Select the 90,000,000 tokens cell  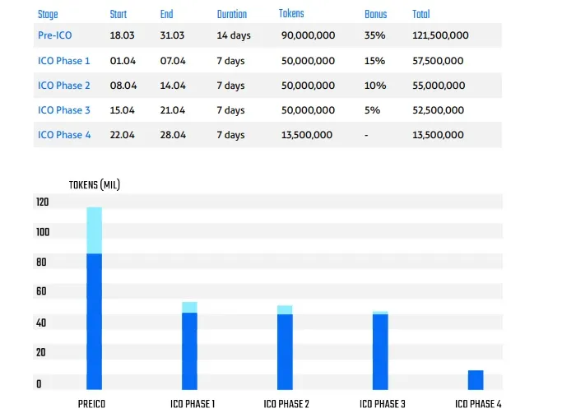point(309,35)
